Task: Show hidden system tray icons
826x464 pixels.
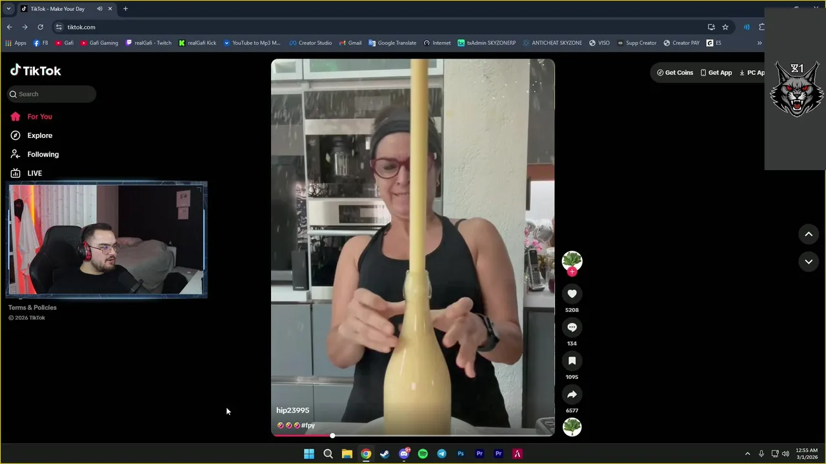Action: tap(747, 454)
